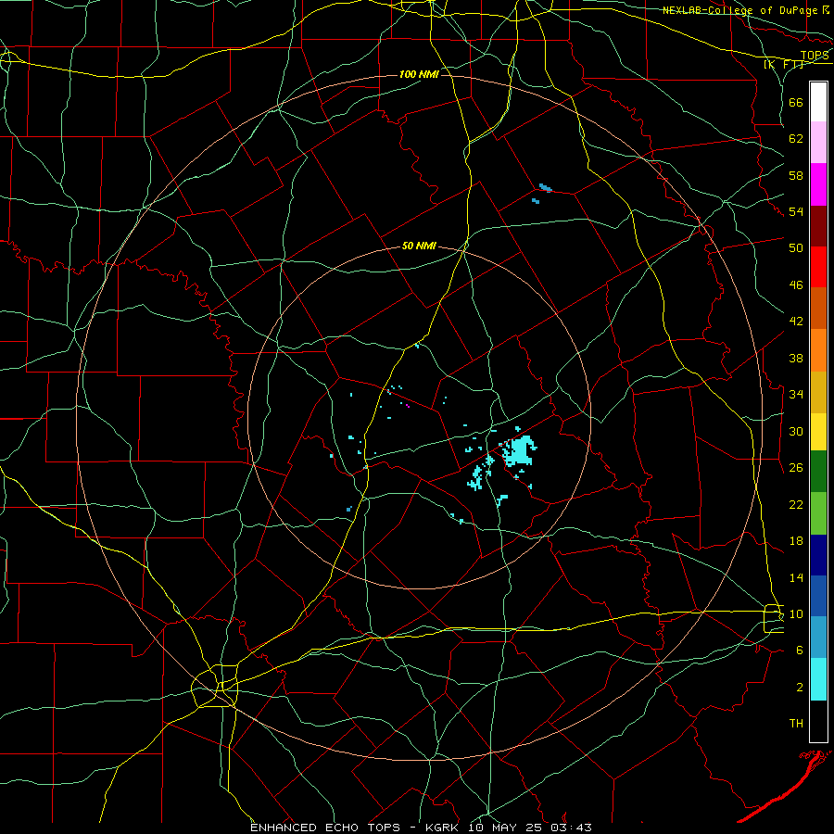Click the bright red 50 kft legend swatch

(x=818, y=267)
